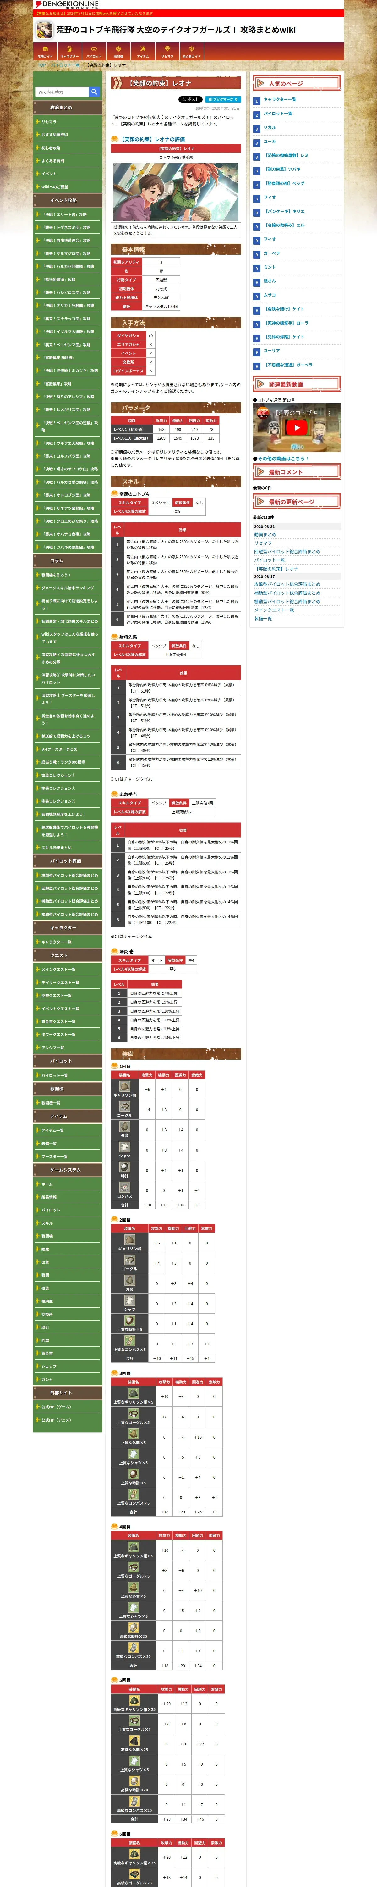Viewport: 377px width, 1887px height.
Task: Open the パイロット top navigation item
Action: click(94, 51)
